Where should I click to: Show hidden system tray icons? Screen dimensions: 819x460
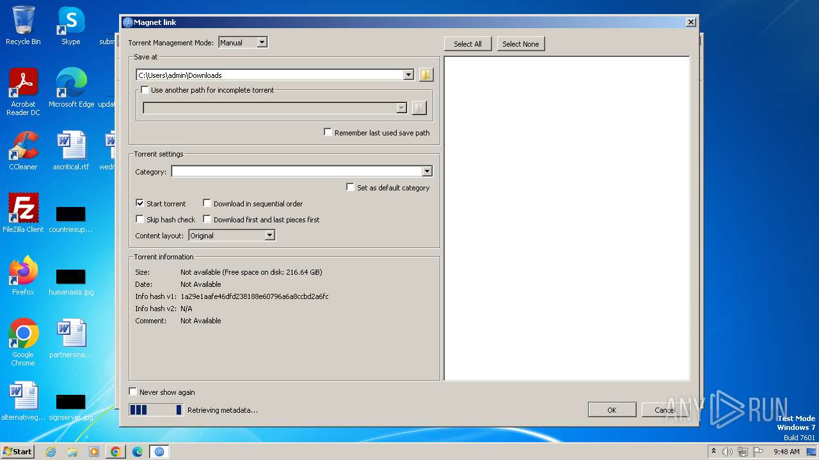click(713, 452)
